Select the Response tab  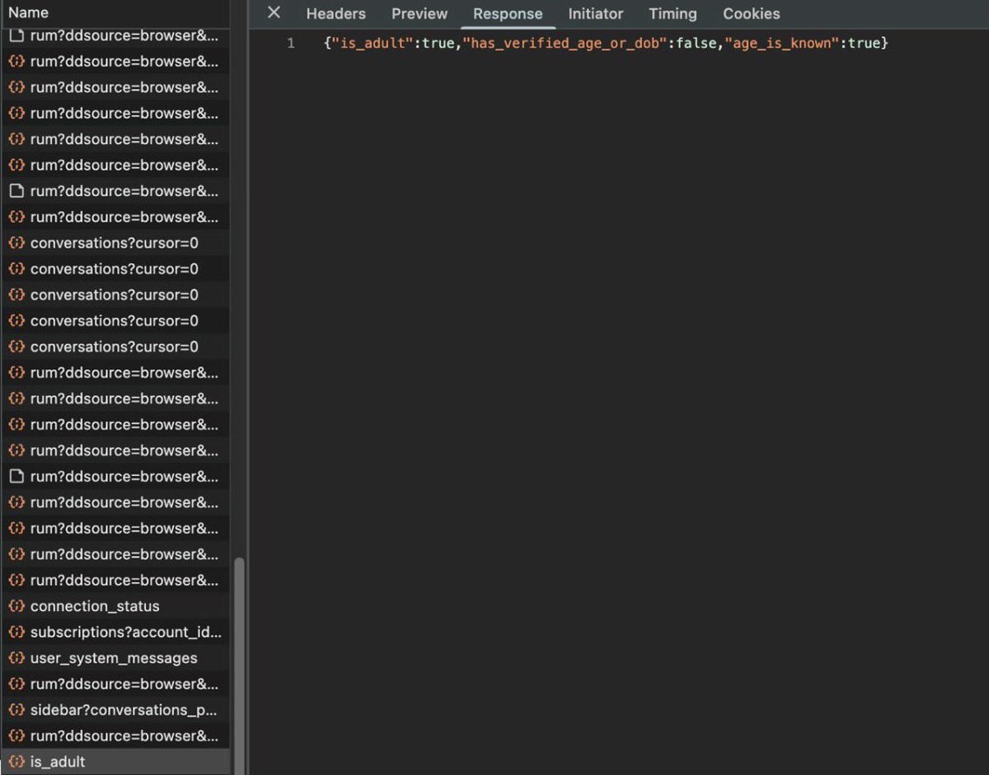point(508,14)
